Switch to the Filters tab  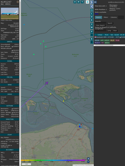(x=106, y=17)
